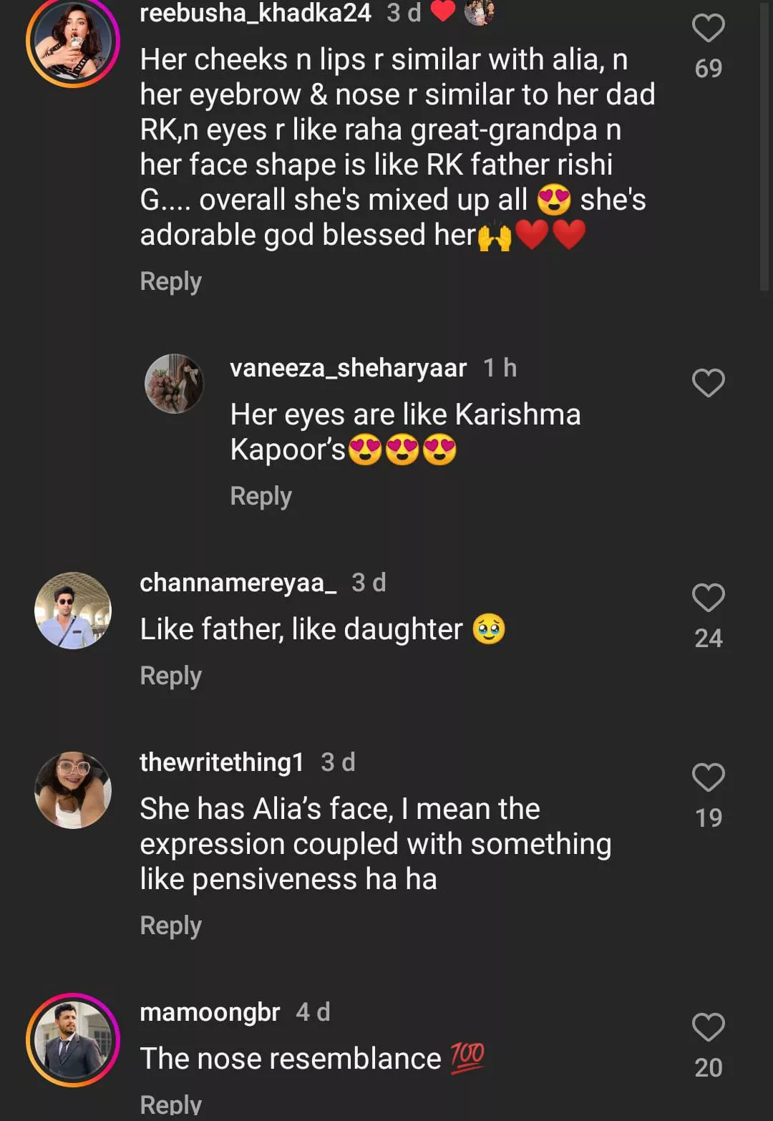The image size is (773, 1121).
Task: Tap the heart on channamereyaa_'s comment
Action: click(708, 598)
